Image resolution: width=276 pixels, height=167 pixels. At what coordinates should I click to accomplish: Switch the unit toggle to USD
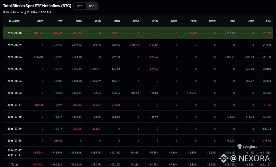pyautogui.click(x=92, y=6)
